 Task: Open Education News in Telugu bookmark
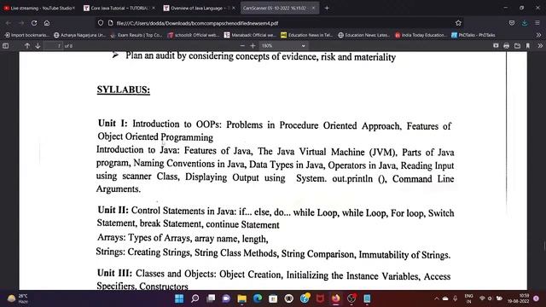tap(307, 35)
